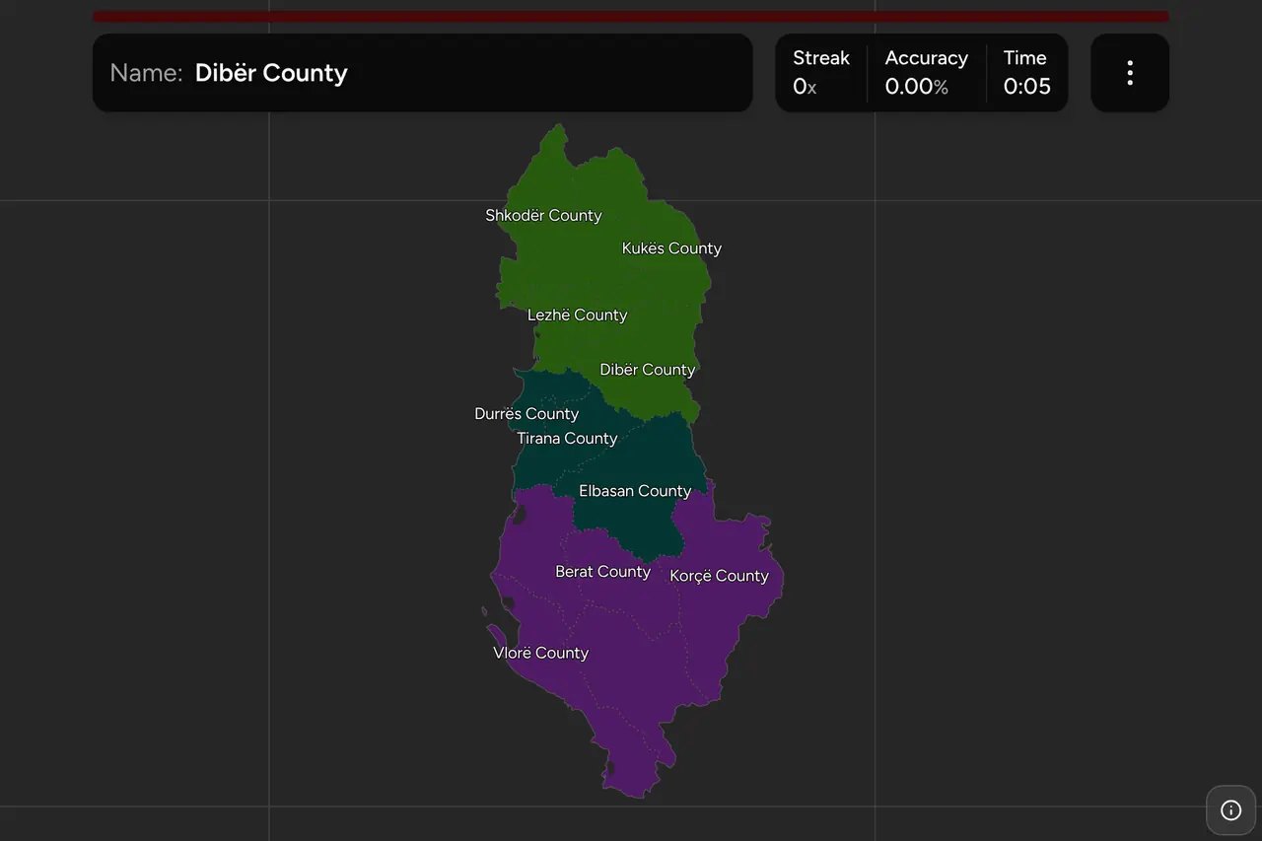Open the three-dot more options menu

[x=1130, y=73]
